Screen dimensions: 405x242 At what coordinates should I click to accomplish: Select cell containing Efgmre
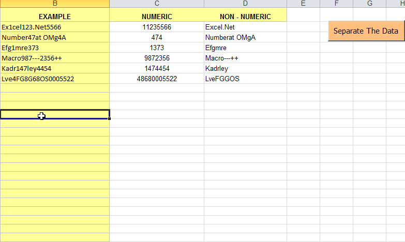coord(245,48)
